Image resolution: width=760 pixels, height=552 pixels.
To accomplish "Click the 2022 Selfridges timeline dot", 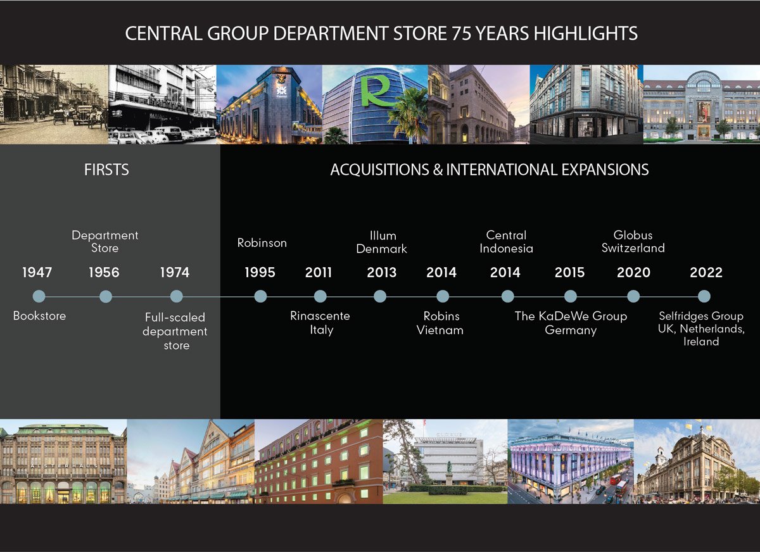I will pyautogui.click(x=704, y=296).
